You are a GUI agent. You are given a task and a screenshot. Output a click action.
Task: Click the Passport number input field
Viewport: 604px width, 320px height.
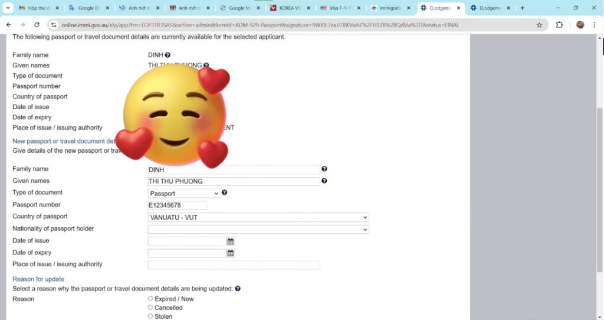pos(177,205)
